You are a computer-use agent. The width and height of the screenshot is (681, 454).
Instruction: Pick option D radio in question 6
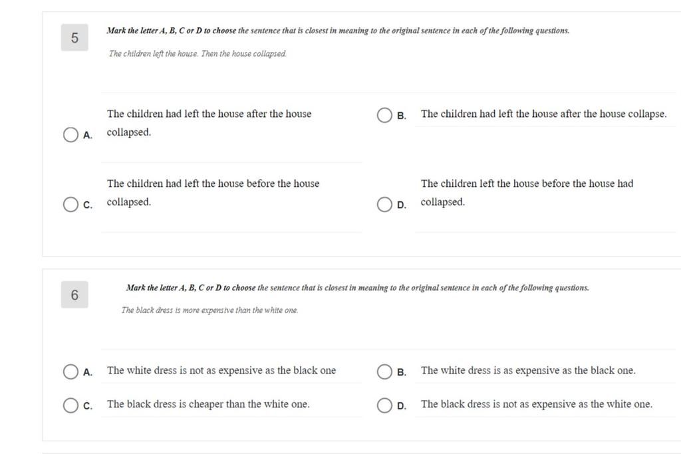tap(384, 405)
